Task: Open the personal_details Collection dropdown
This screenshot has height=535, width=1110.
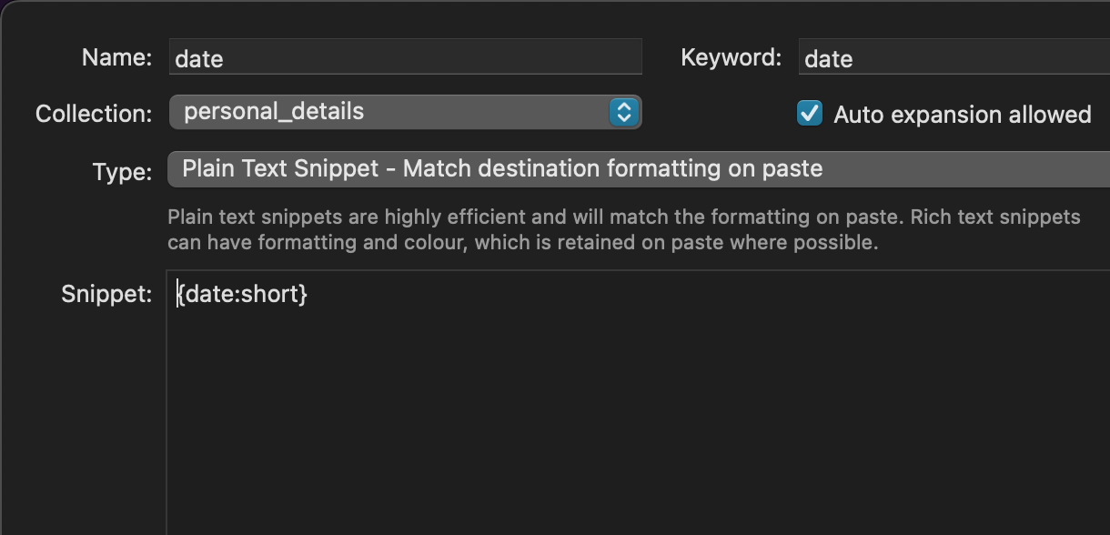Action: (405, 112)
